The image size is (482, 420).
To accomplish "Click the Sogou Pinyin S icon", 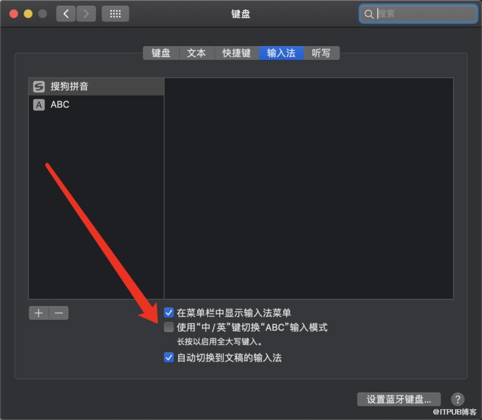I will pyautogui.click(x=39, y=87).
